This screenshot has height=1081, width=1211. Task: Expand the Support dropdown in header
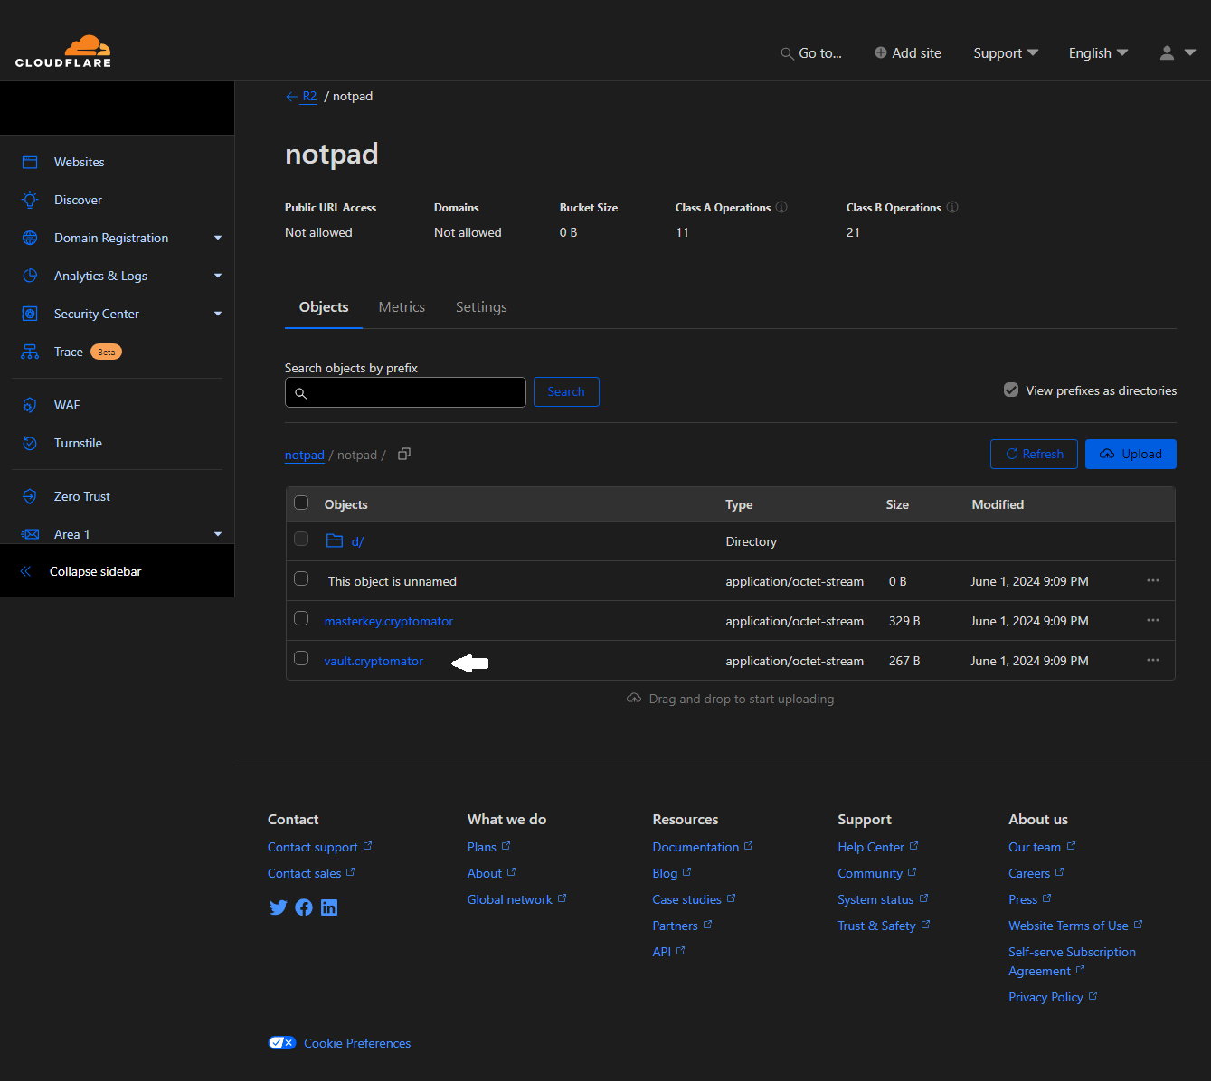[1005, 53]
